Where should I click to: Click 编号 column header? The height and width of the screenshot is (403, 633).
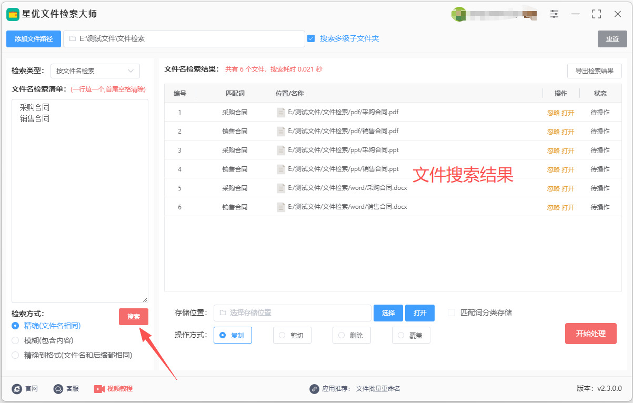(180, 94)
